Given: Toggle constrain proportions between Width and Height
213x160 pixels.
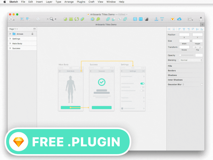Looking at the screenshot, I should [x=191, y=41].
